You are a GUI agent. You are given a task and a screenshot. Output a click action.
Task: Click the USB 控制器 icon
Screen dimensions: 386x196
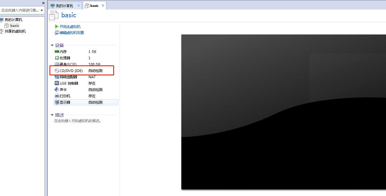[57, 83]
